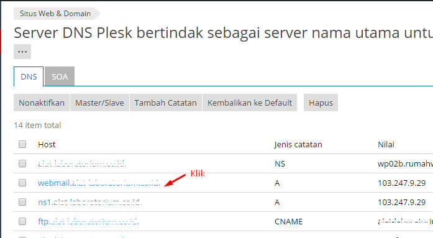Click the Nonaktifkan button
This screenshot has height=238, width=433.
[42, 103]
